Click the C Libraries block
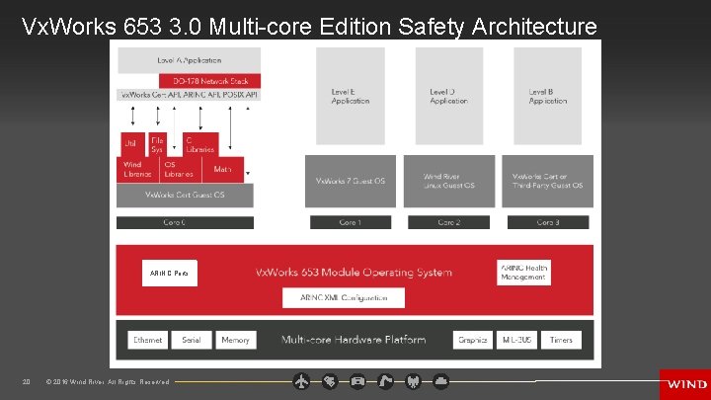 [200, 145]
